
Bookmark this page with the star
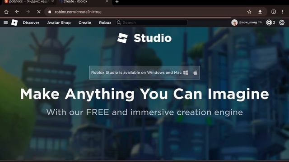click(249, 12)
